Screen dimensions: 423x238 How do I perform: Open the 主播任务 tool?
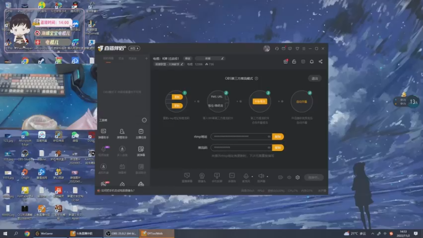point(141,134)
